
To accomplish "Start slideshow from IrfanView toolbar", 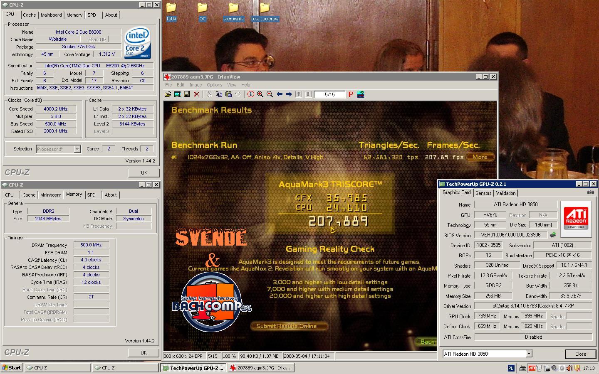I will pos(177,94).
